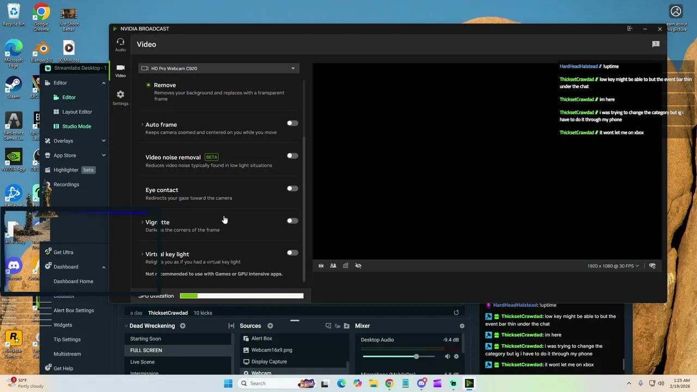The height and width of the screenshot is (392, 697).
Task: Adjust the Desktop Audio volume slider
Action: tap(399, 357)
